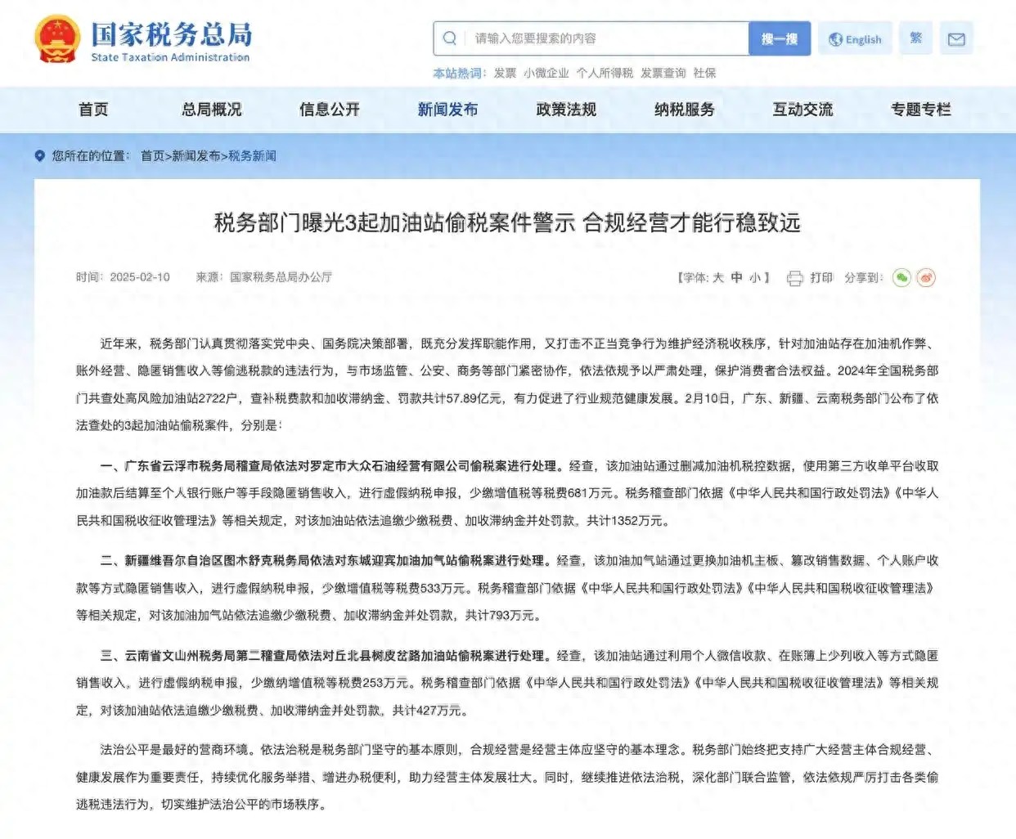Set font size to 中 (medium)

(736, 278)
